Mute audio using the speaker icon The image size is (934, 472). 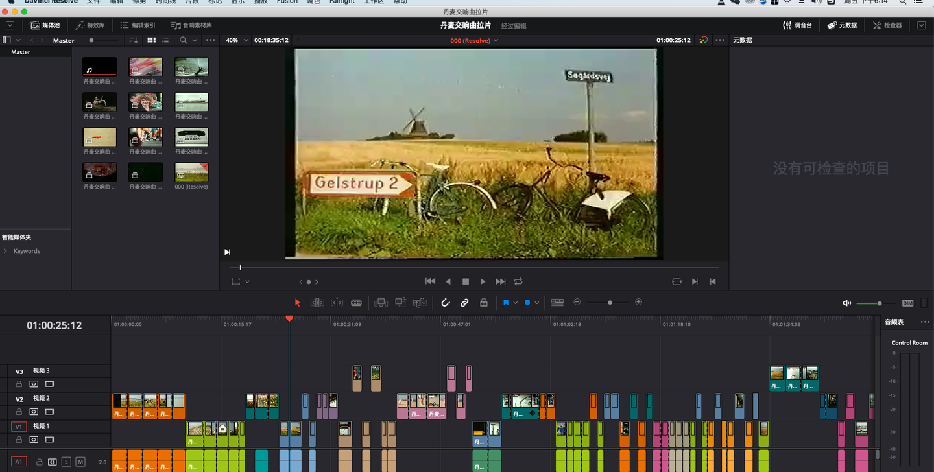click(846, 303)
